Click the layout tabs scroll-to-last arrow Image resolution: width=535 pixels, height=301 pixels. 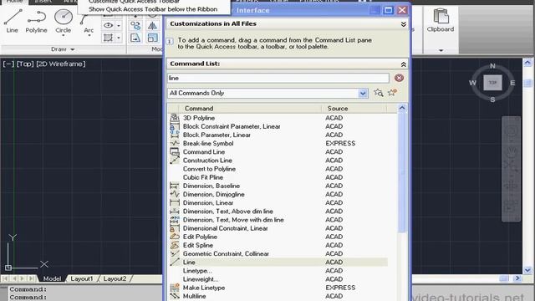[32, 278]
